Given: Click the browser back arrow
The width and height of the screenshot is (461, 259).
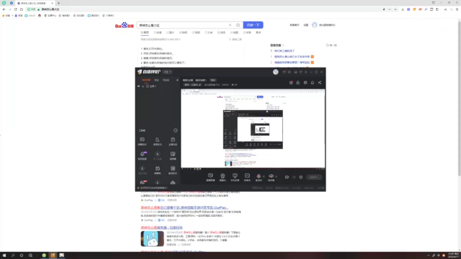Looking at the screenshot, I should tap(4, 9).
